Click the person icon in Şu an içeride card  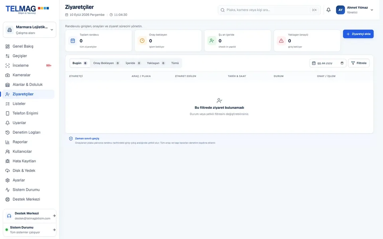212,41
